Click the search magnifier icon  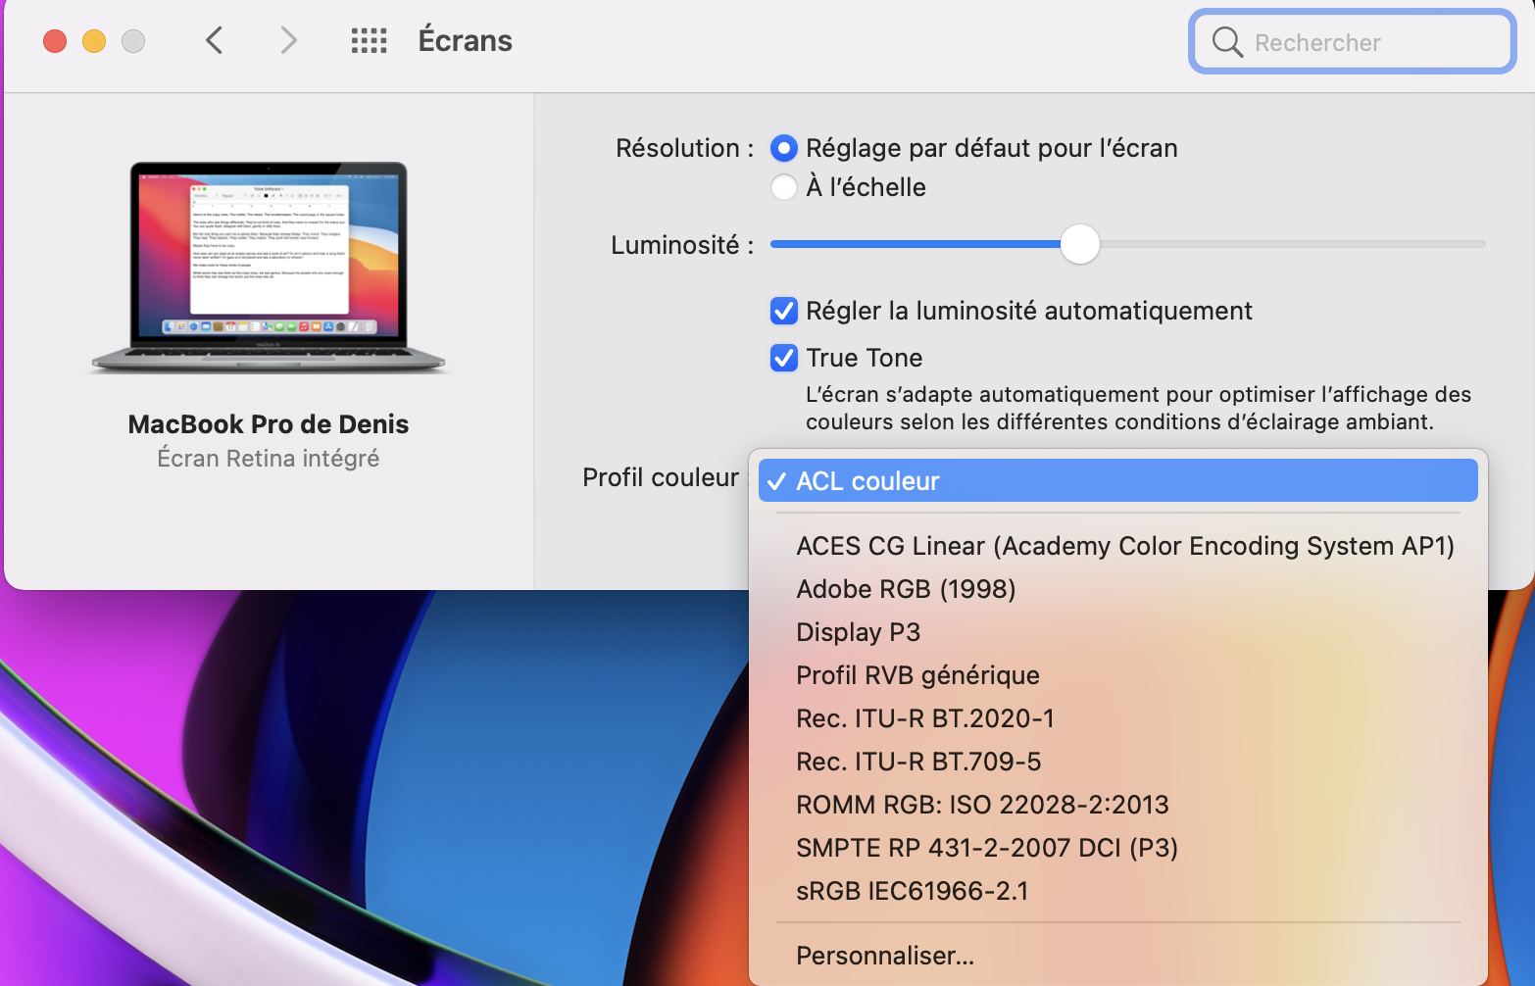pyautogui.click(x=1227, y=42)
